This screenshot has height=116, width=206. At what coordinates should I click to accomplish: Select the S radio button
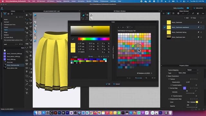pyautogui.click(x=90, y=46)
